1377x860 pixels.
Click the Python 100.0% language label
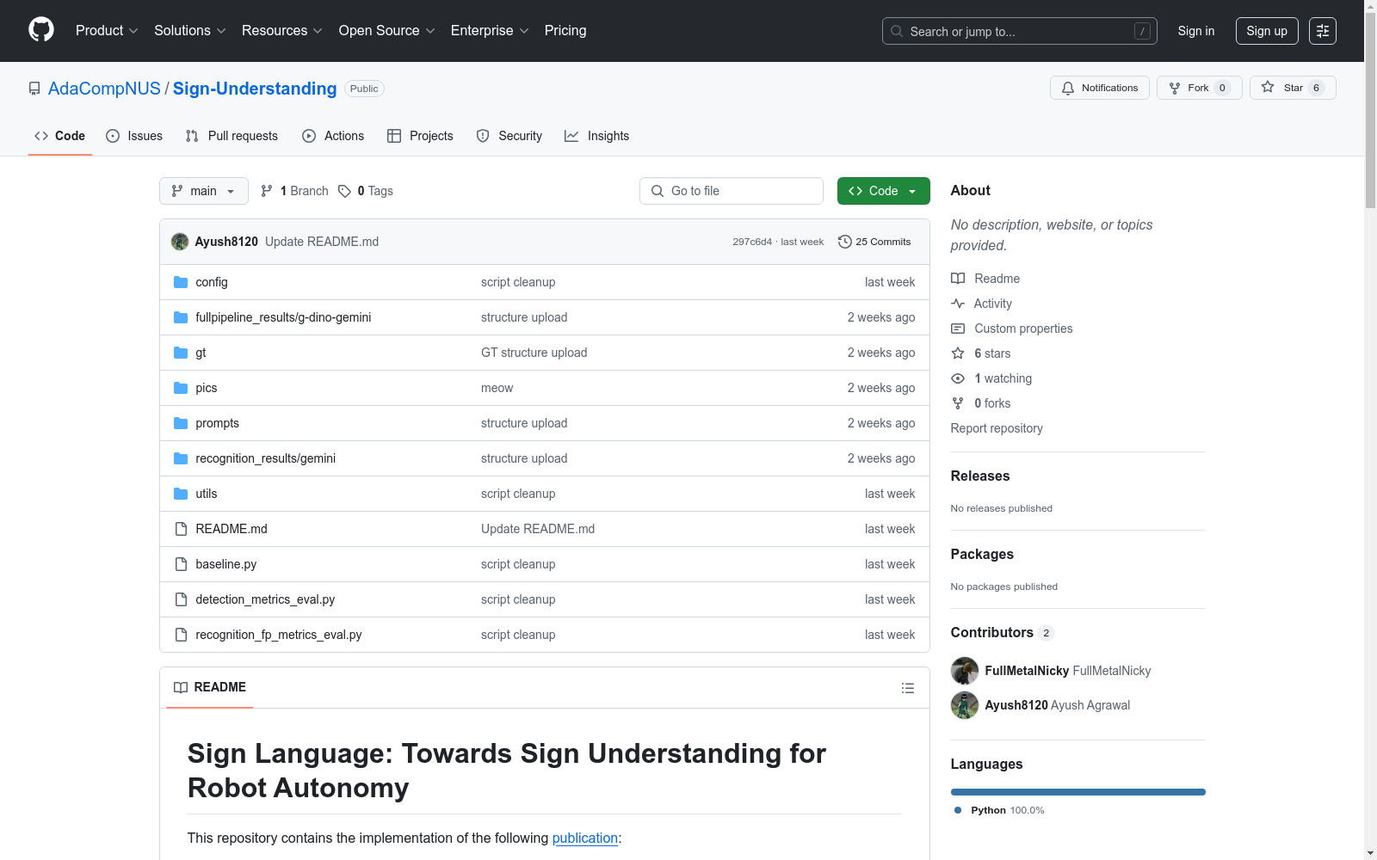tap(999, 810)
